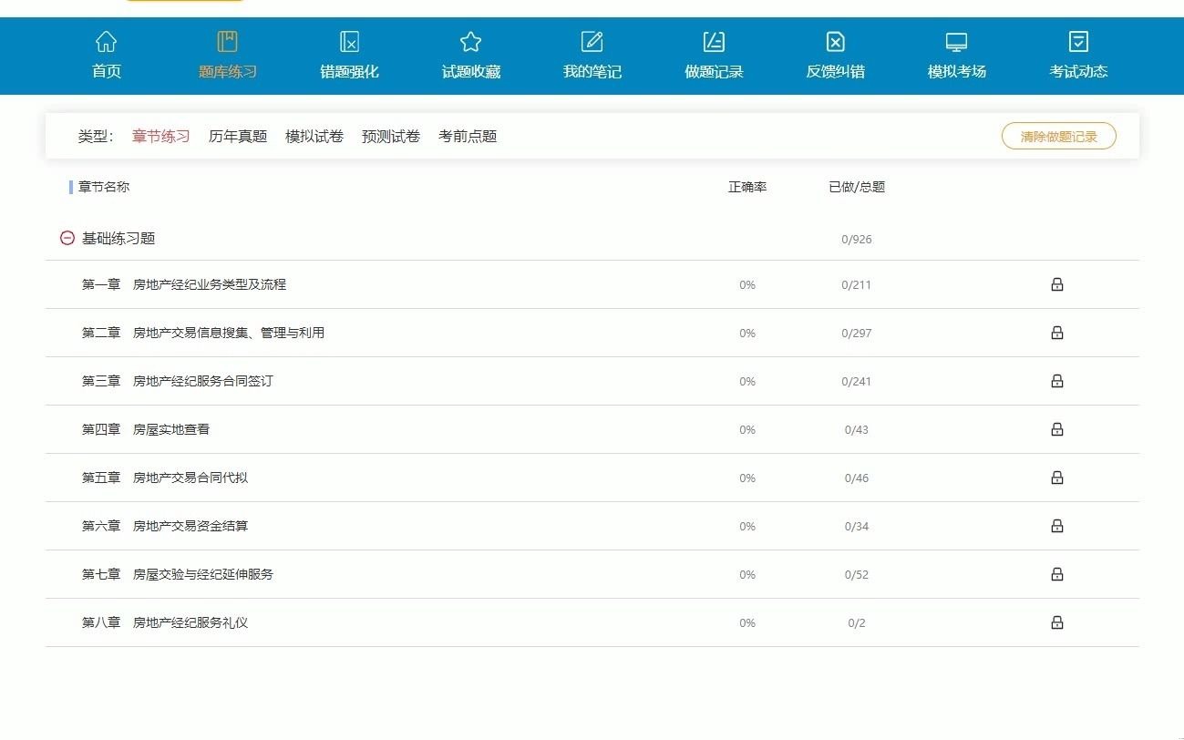
Task: Click 0% accuracy in 第八章 row
Action: pos(747,623)
